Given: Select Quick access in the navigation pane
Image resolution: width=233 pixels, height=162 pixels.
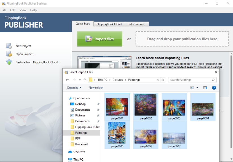Looking at the screenshot, I should [81, 98].
